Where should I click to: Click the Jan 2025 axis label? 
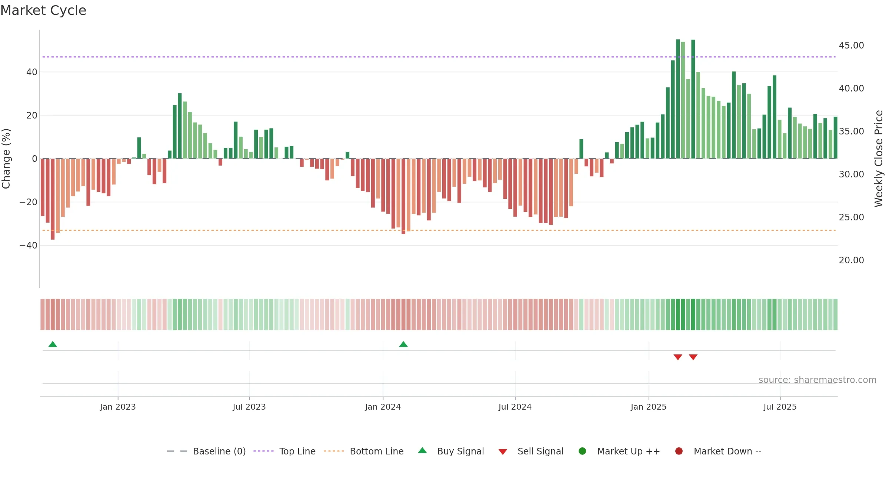point(649,407)
